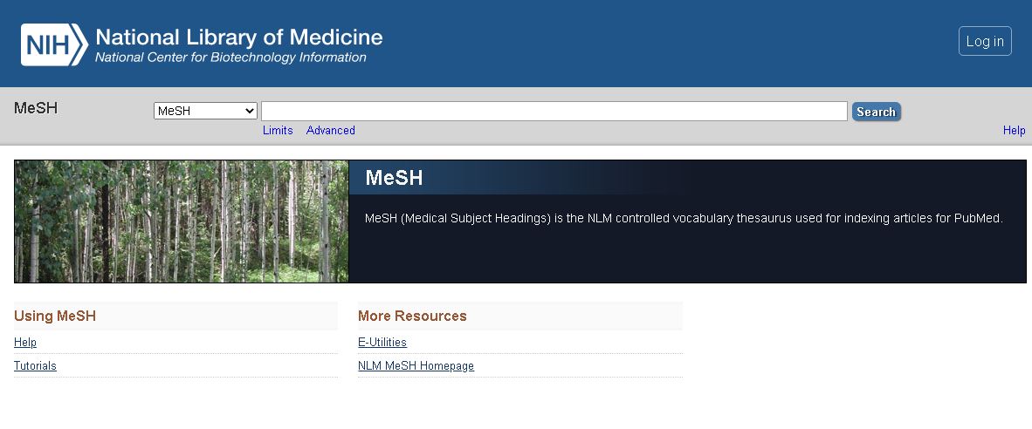Click the NIH logo icon

point(54,44)
